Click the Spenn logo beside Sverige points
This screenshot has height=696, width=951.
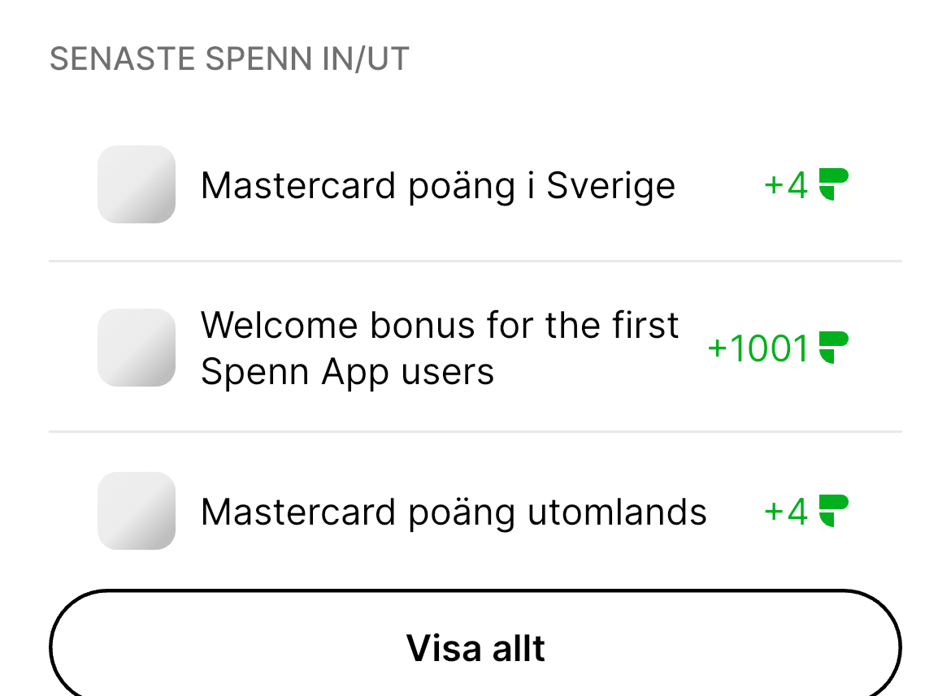[833, 184]
